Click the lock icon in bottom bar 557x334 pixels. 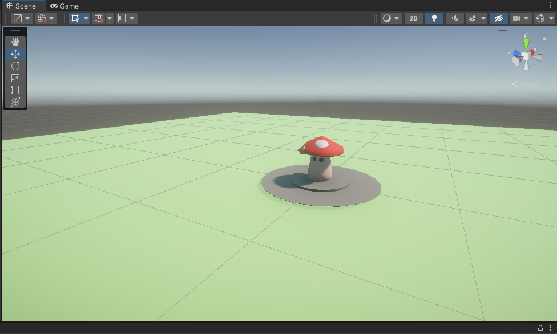pyautogui.click(x=540, y=328)
